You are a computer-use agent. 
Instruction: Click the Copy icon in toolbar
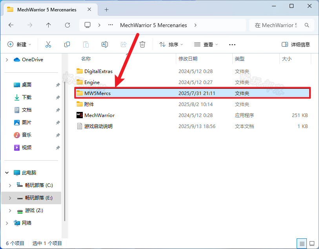(67, 44)
